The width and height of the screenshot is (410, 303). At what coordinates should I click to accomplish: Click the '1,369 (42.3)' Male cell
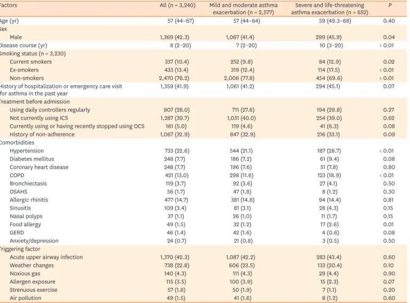174,37
